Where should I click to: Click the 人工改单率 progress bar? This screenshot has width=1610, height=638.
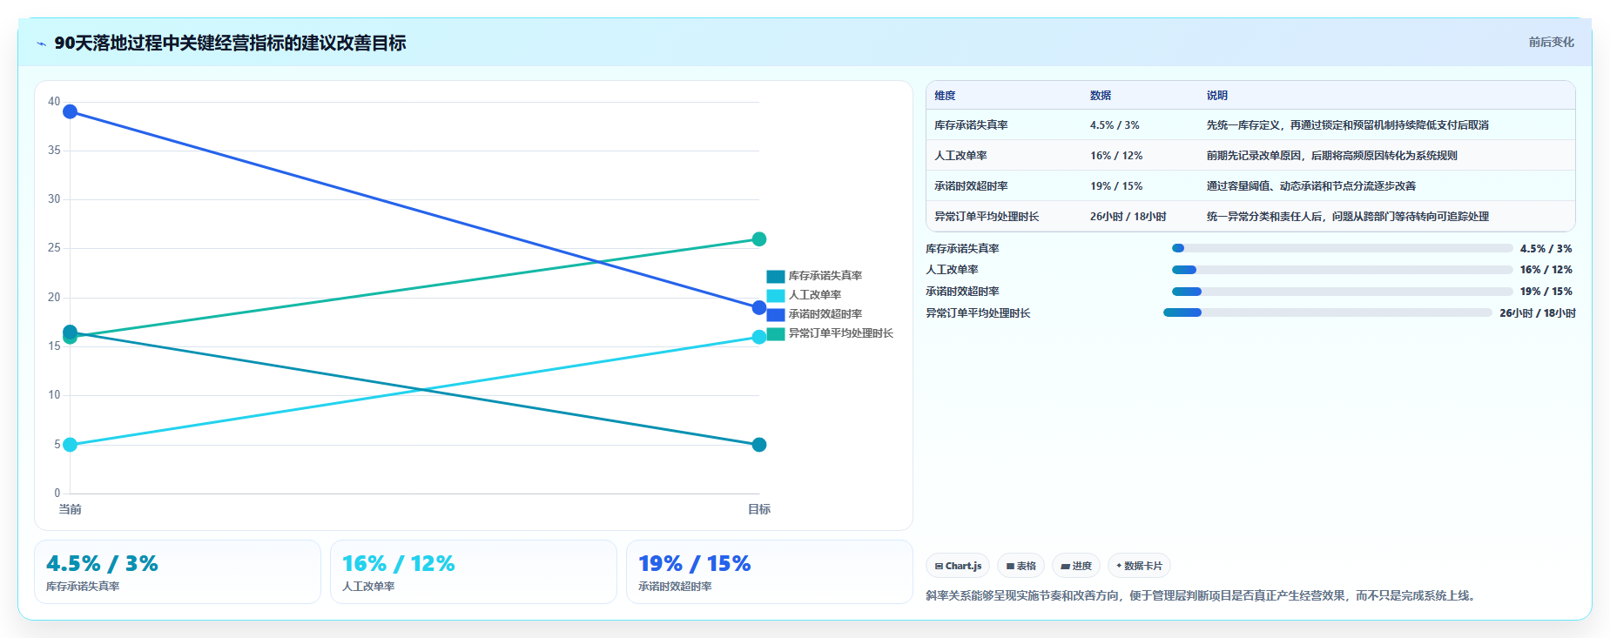[1342, 270]
